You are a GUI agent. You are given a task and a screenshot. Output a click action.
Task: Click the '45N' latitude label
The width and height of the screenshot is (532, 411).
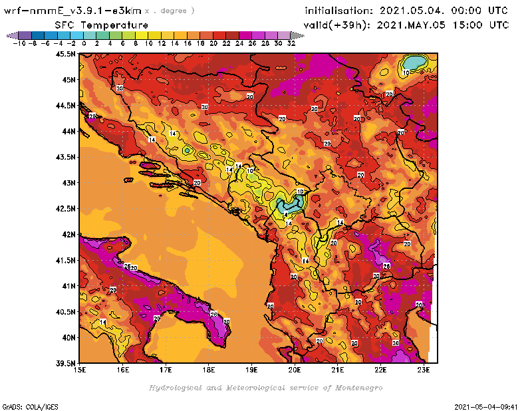tap(68, 80)
